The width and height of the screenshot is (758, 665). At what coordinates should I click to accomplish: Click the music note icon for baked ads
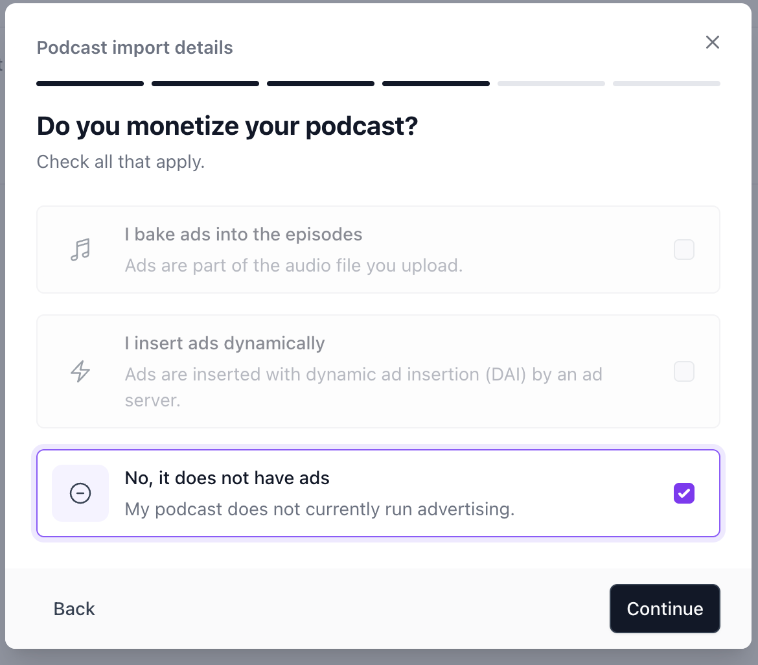pos(80,250)
